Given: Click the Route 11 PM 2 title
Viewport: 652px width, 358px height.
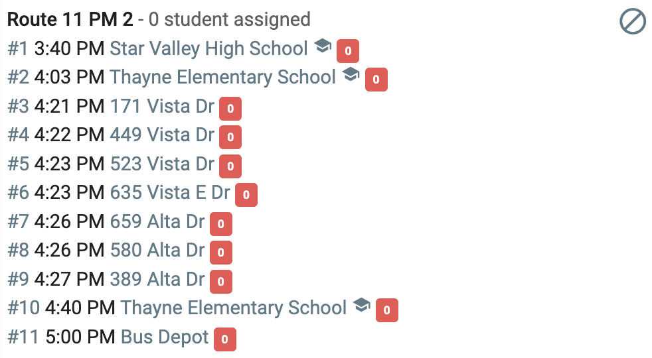Looking at the screenshot, I should point(70,19).
